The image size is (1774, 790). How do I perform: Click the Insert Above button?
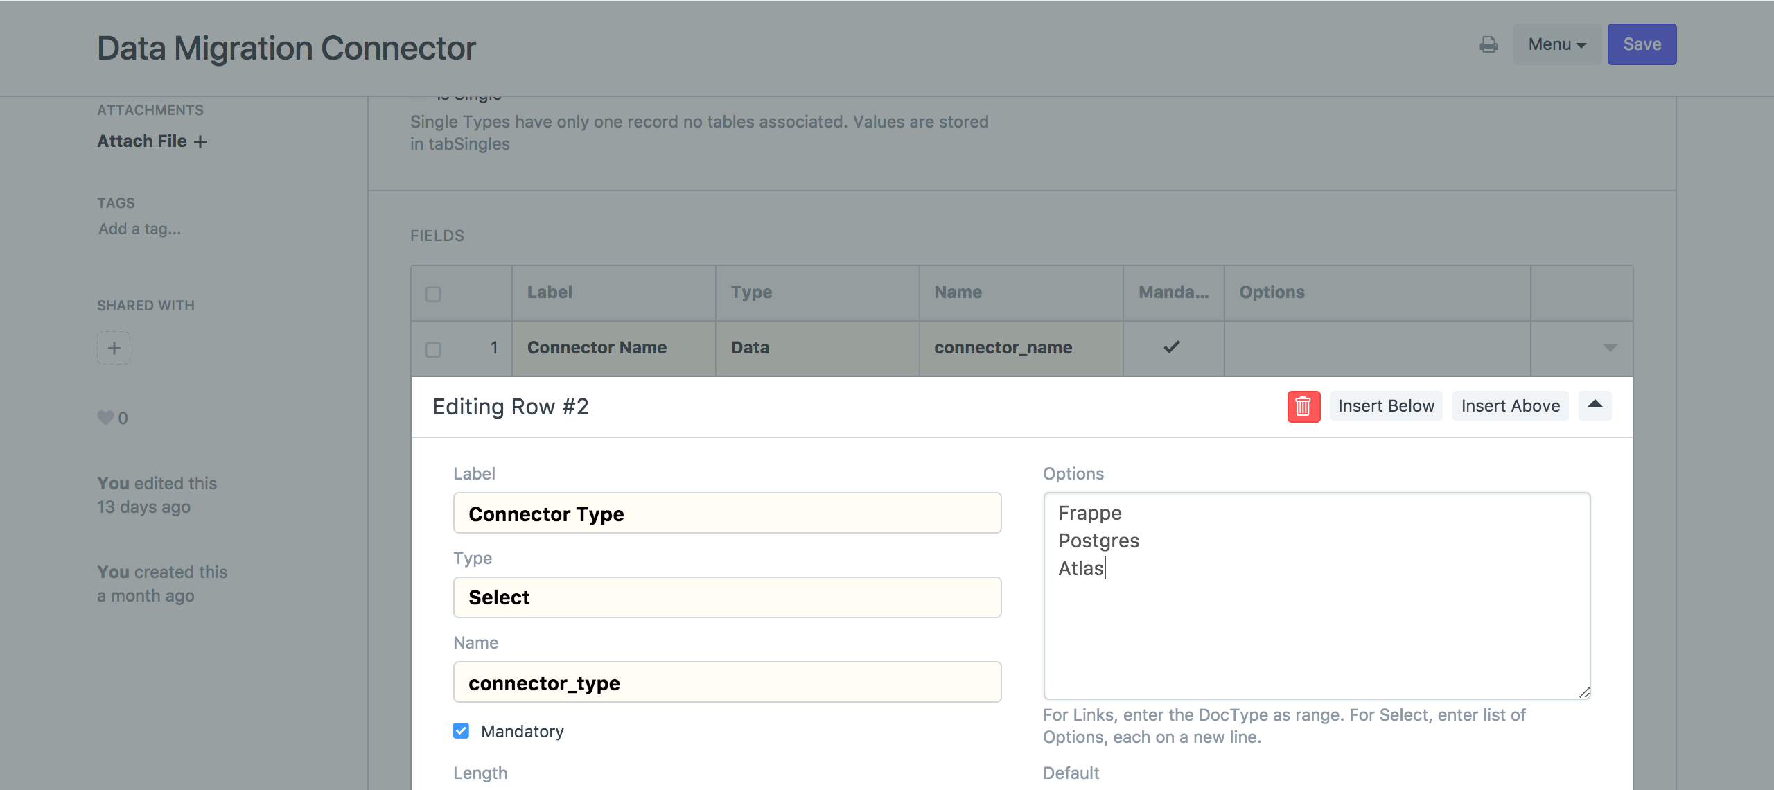point(1510,406)
